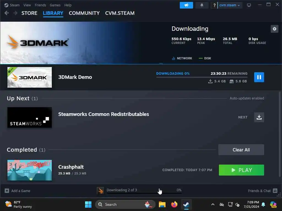Open Steamworks Common Redistributables title

[x=104, y=114]
